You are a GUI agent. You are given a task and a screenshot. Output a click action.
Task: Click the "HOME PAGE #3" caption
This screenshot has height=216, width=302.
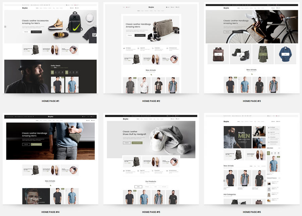click(x=252, y=101)
